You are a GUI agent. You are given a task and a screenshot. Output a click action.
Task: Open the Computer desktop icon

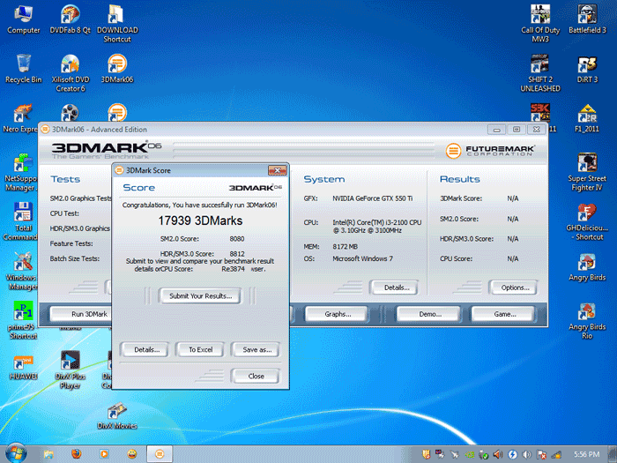[x=23, y=19]
